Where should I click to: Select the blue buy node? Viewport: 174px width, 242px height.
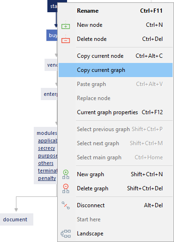(52, 35)
